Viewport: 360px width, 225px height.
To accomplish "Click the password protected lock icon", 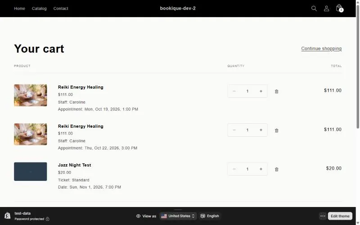I will (x=48, y=219).
